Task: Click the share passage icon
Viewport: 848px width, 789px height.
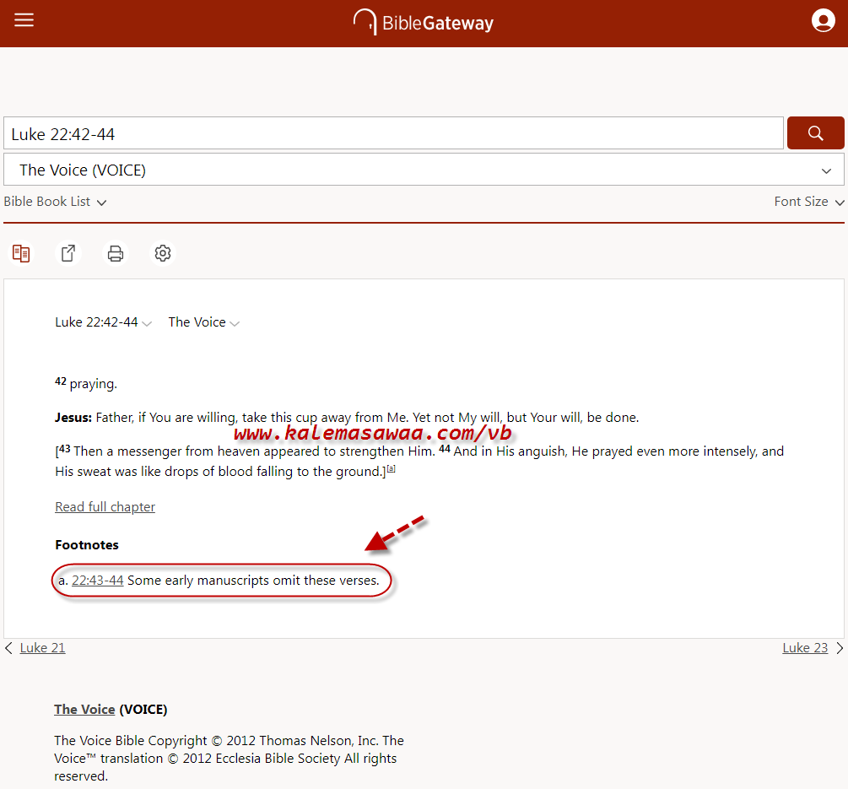Action: click(x=68, y=253)
